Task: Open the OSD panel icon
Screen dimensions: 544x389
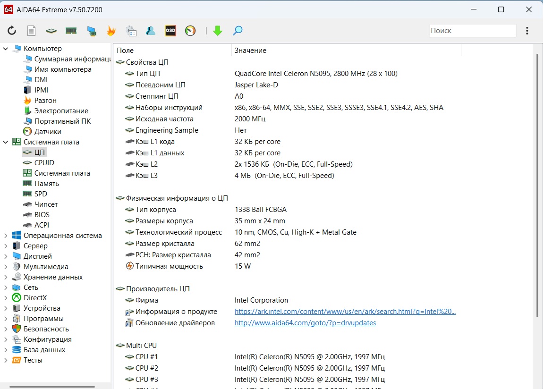Action: click(170, 31)
